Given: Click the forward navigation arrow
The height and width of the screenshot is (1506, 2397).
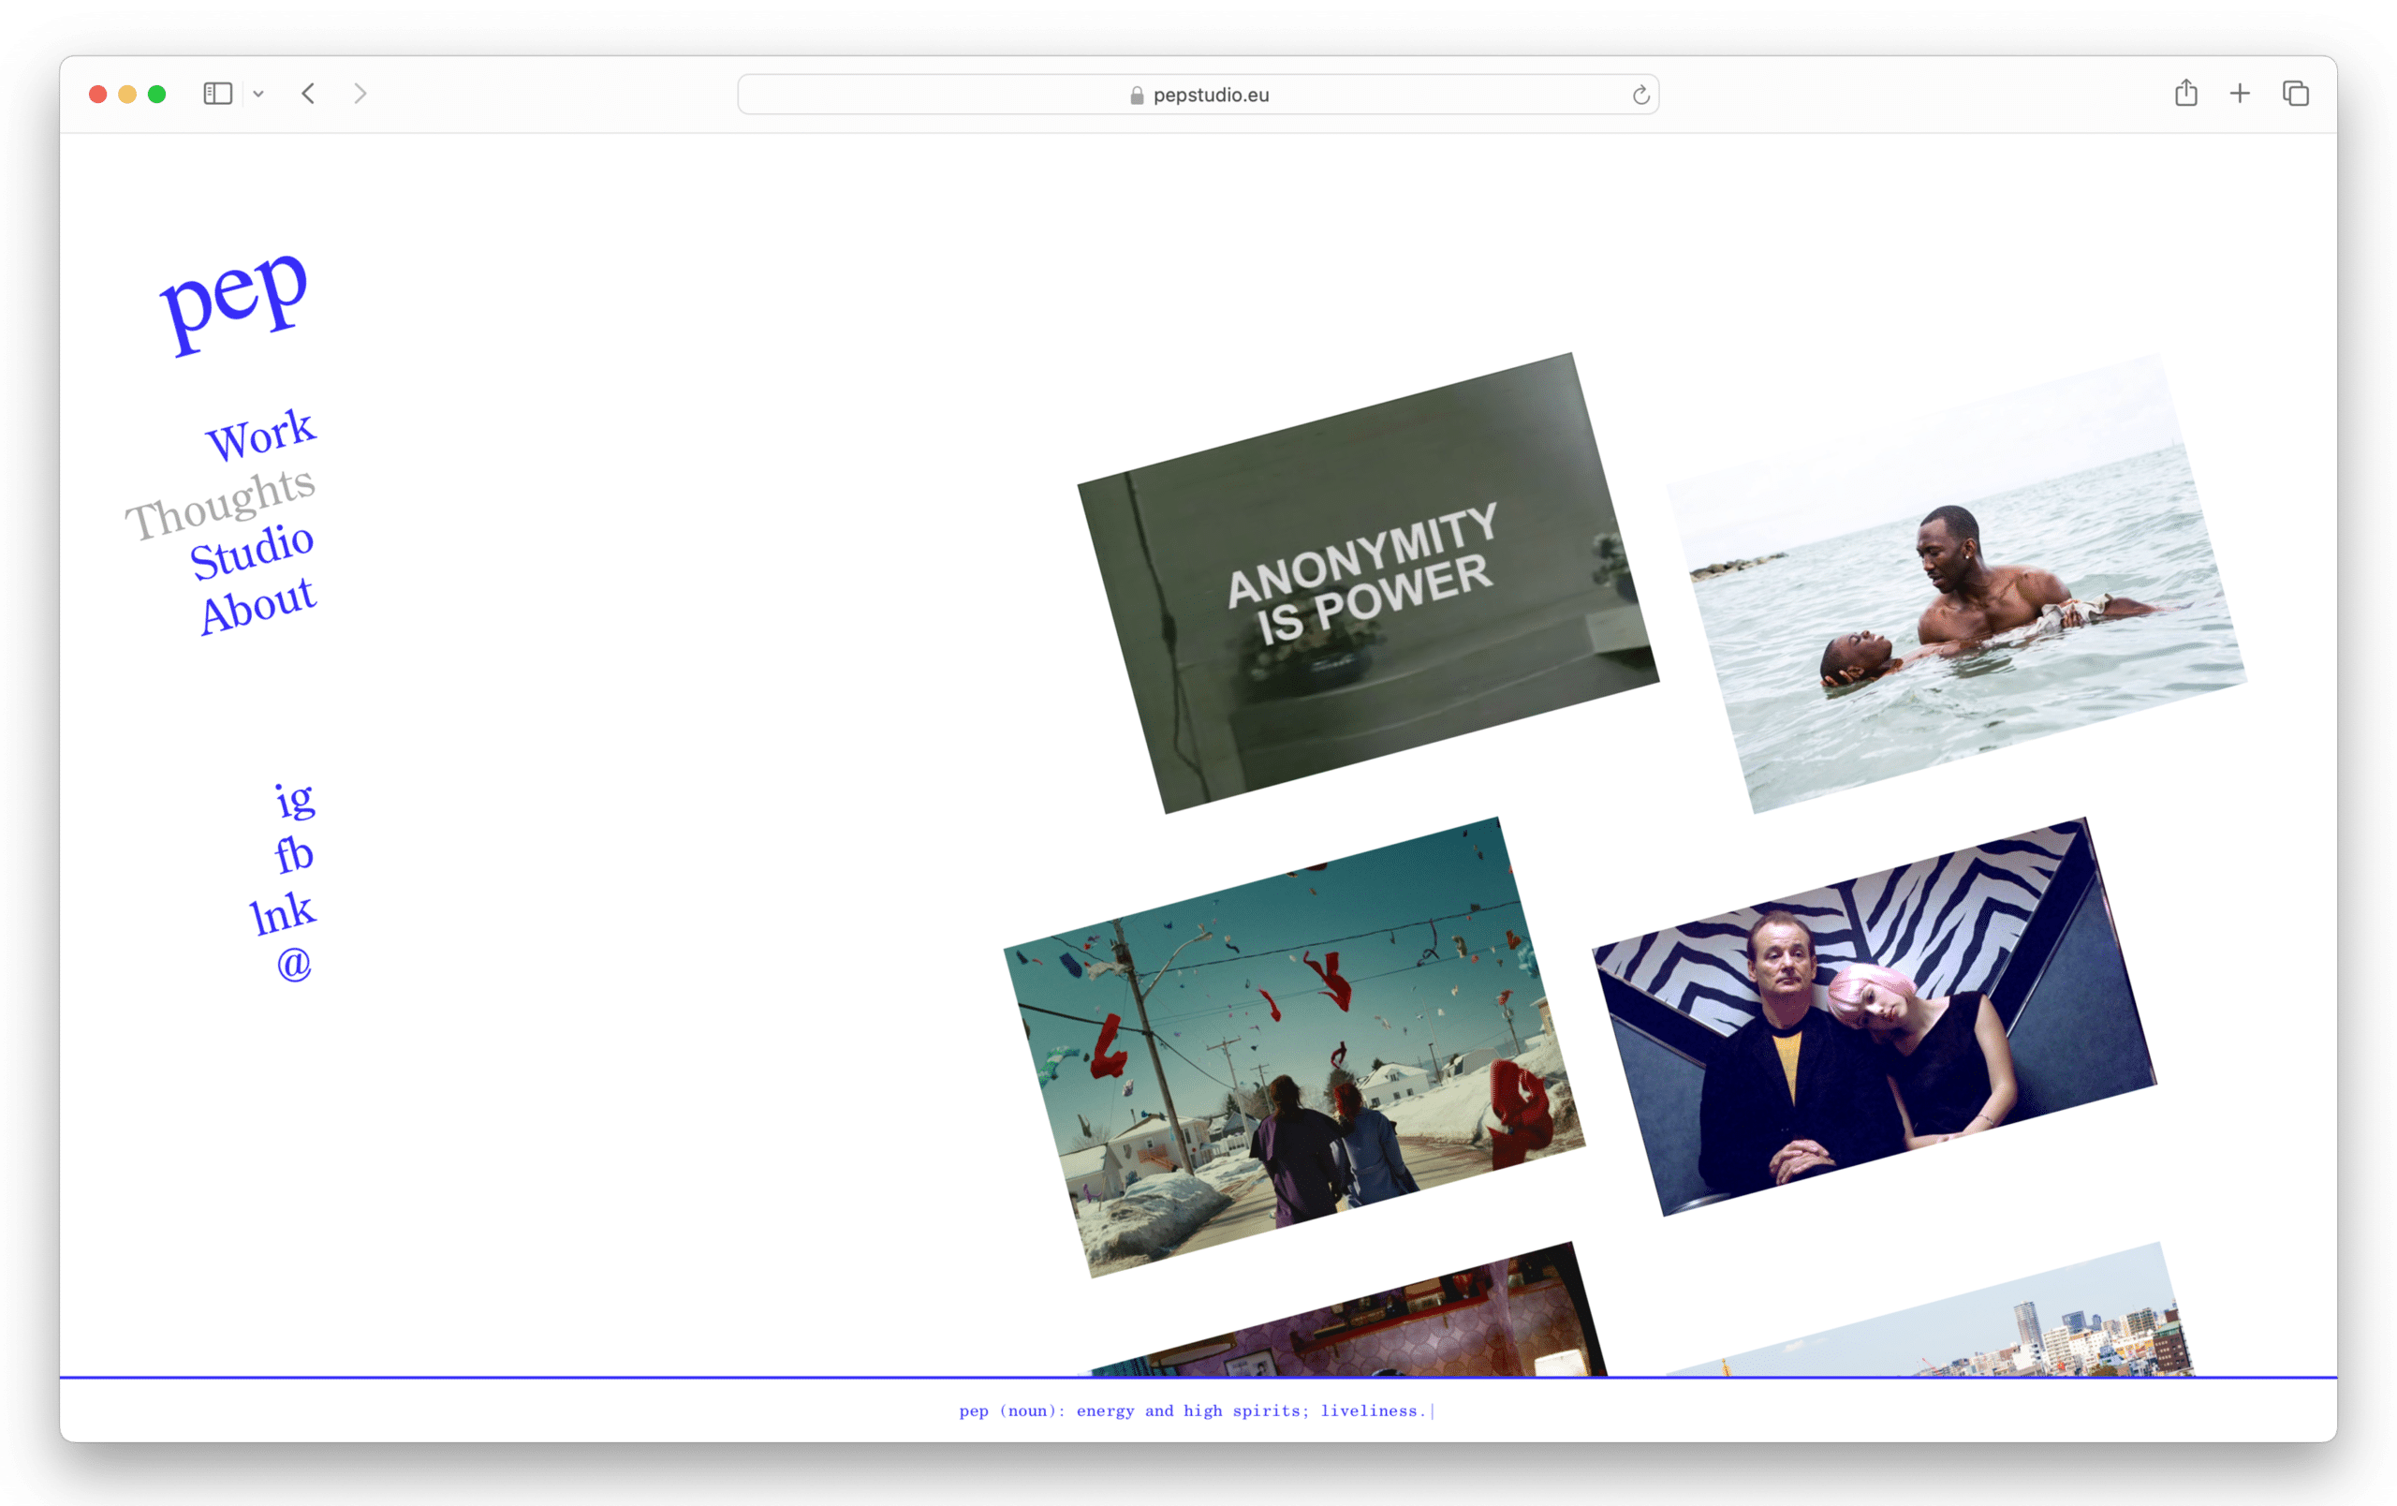Looking at the screenshot, I should pos(360,94).
